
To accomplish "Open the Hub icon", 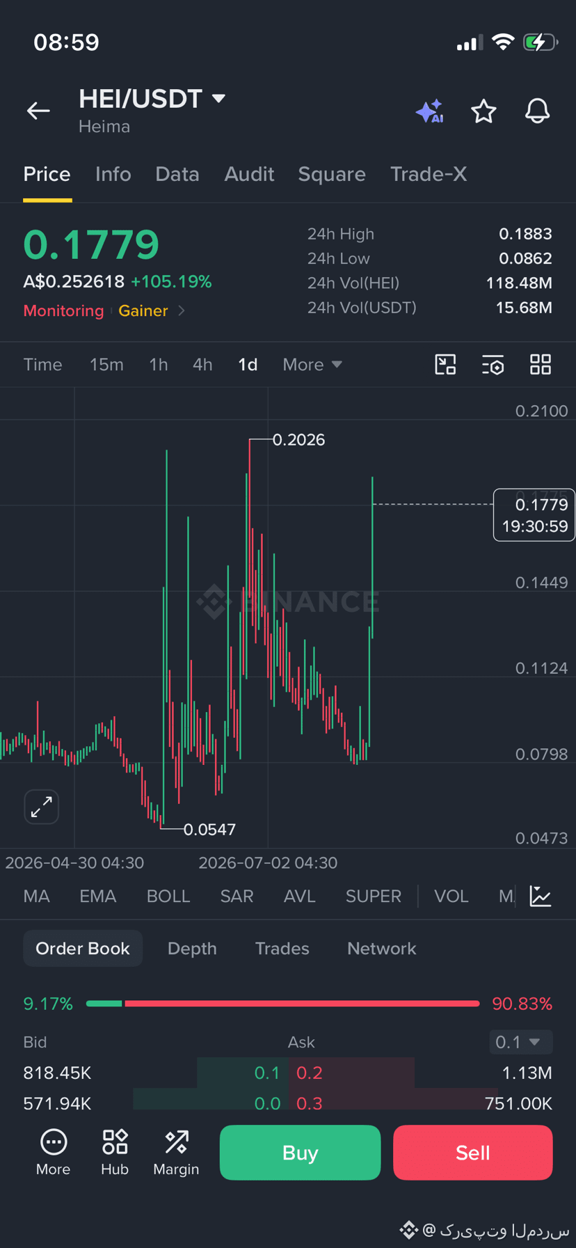I will (x=115, y=1153).
